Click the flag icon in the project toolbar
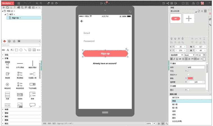The height and width of the screenshot is (126, 213). pyautogui.click(x=26, y=8)
